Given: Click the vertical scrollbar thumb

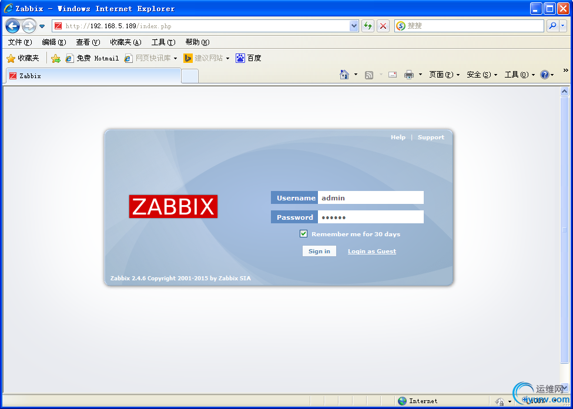Looking at the screenshot, I should point(565,230).
